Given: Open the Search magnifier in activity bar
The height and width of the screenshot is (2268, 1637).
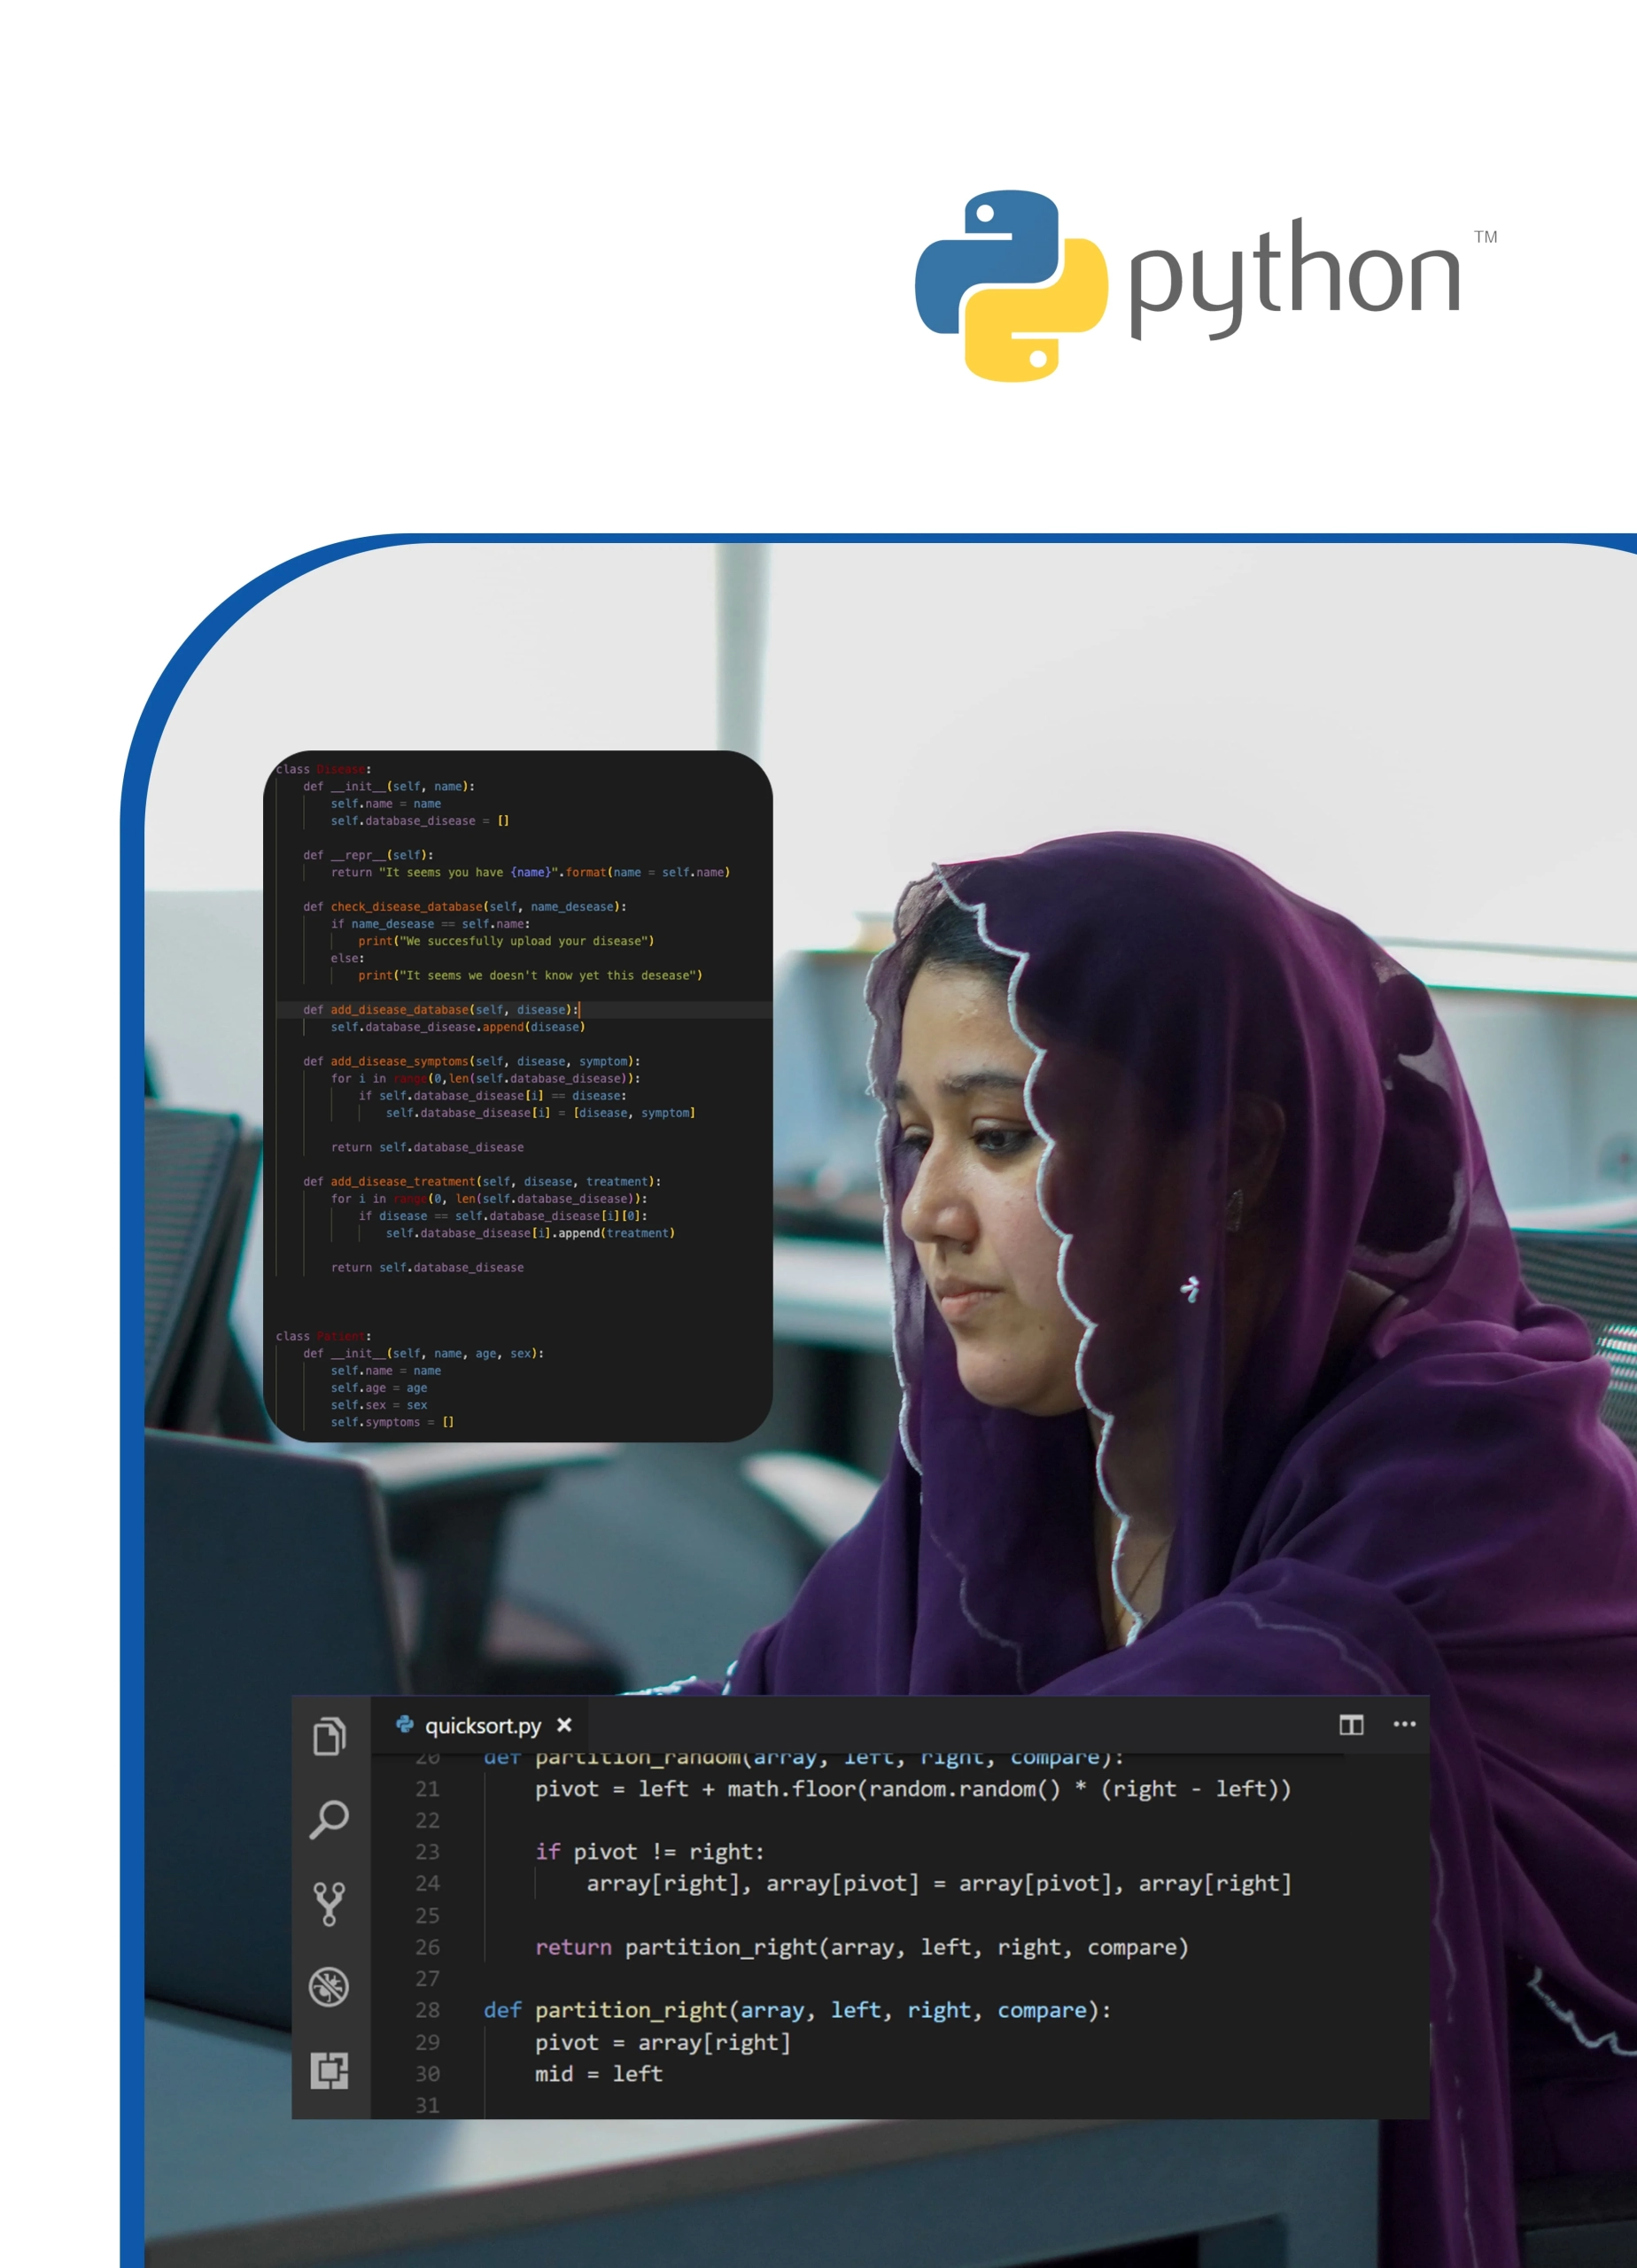Looking at the screenshot, I should pos(329,1819).
